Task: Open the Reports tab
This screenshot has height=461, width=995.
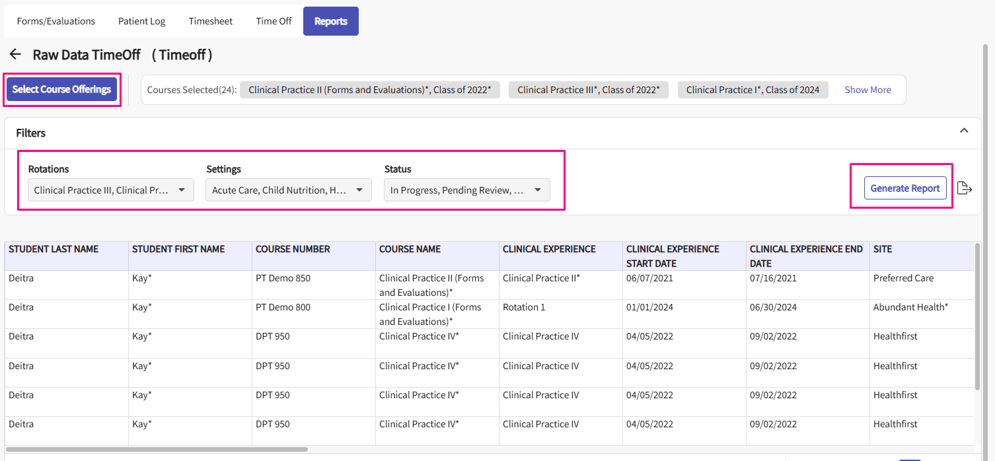Action: point(331,21)
